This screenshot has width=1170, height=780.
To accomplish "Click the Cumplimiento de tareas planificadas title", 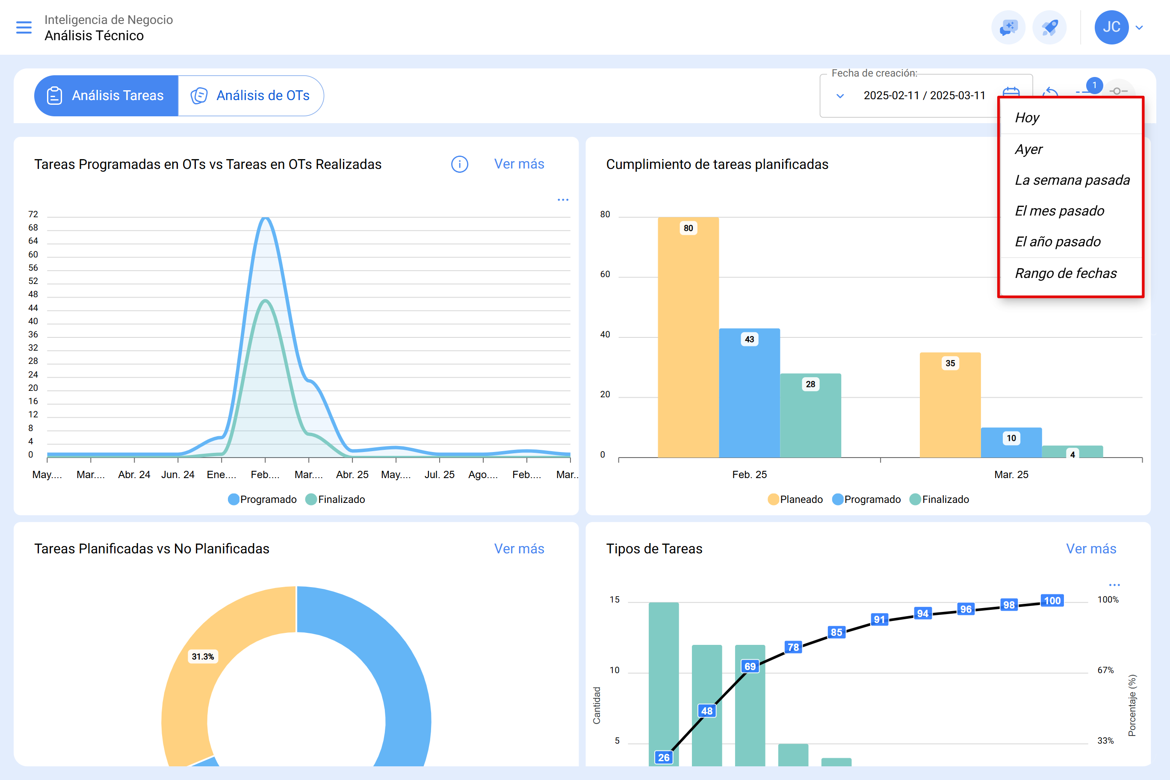I will click(717, 164).
